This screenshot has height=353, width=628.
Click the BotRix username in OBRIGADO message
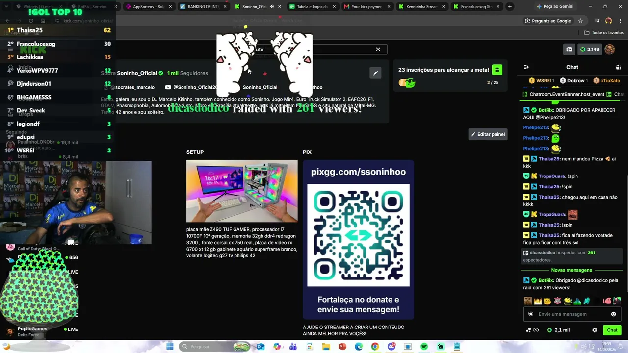pyautogui.click(x=546, y=110)
